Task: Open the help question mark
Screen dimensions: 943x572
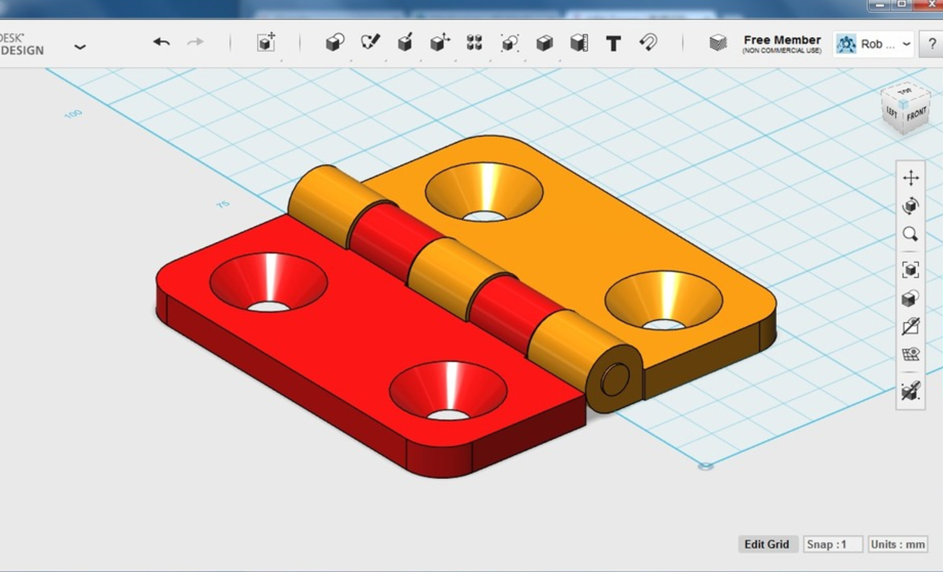Action: click(931, 44)
